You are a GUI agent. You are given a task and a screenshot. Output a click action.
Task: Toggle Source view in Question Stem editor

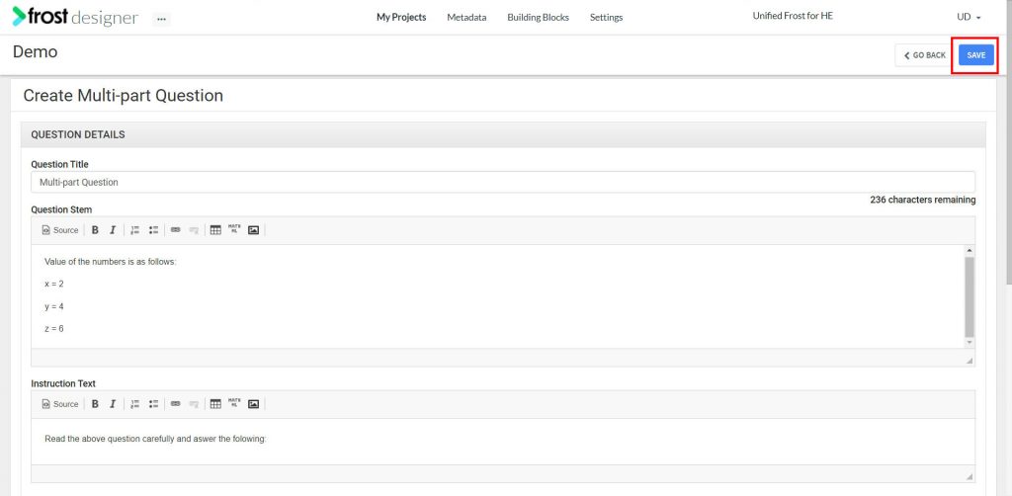coord(60,230)
